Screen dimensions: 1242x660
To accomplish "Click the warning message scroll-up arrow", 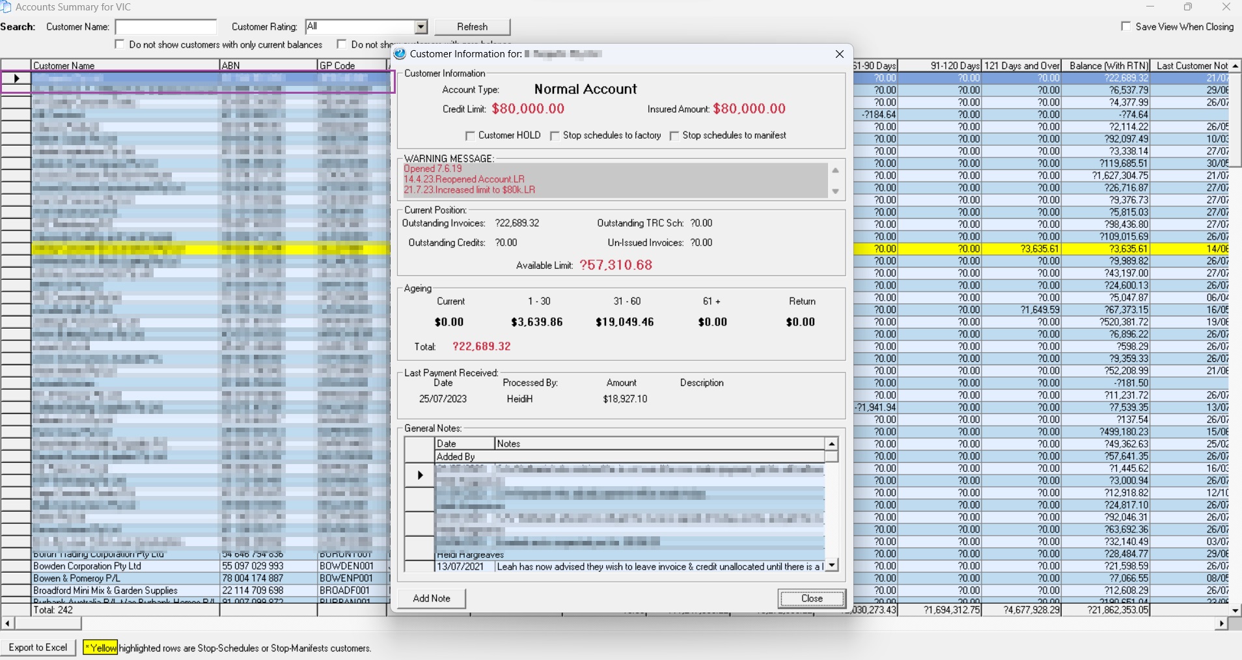I will [835, 169].
